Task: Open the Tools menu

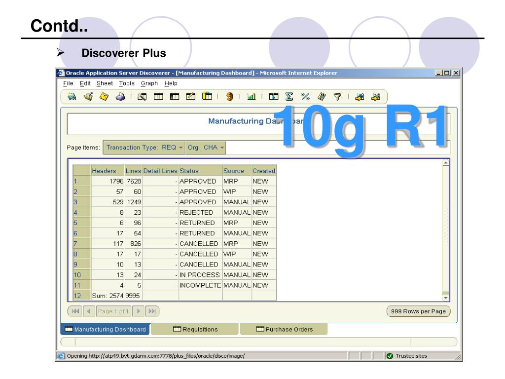Action: 127,83
